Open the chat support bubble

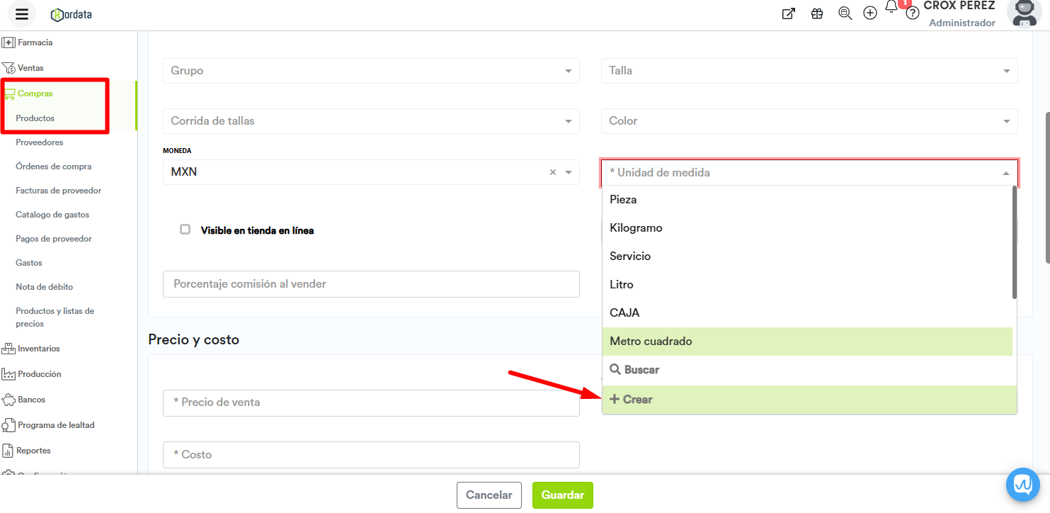(x=1022, y=485)
